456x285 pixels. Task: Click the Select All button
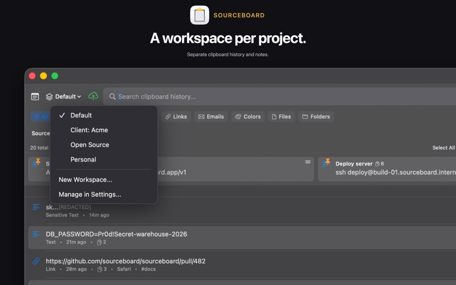click(x=443, y=148)
